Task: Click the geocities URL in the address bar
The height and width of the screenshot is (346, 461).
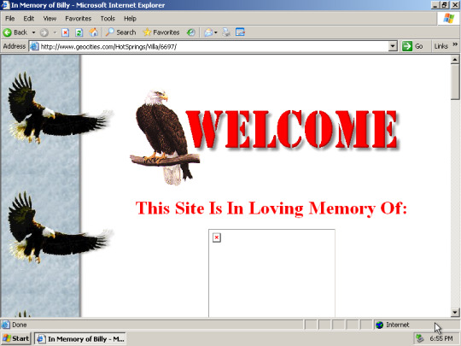Action: (x=108, y=47)
